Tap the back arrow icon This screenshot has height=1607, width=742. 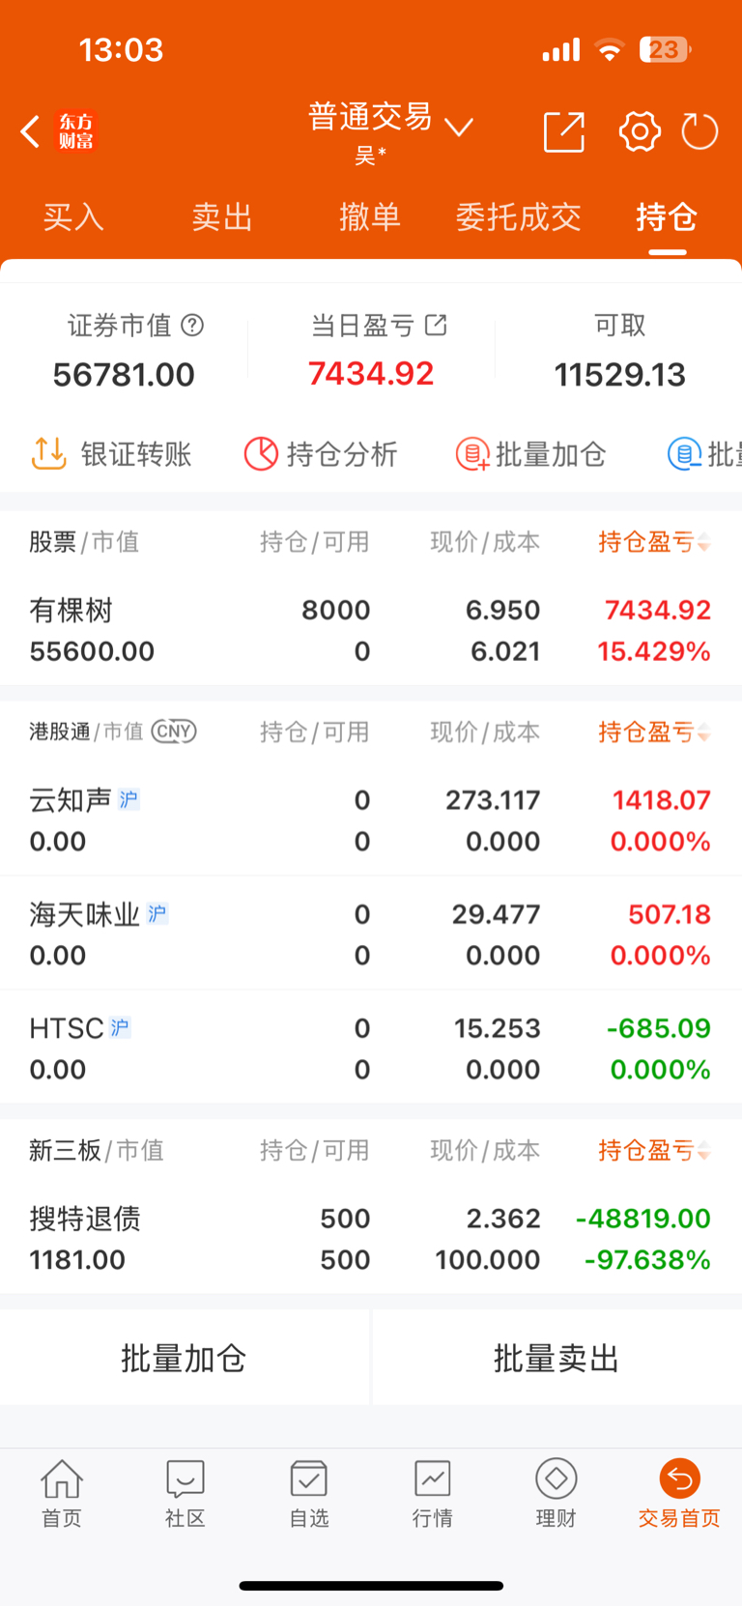30,131
